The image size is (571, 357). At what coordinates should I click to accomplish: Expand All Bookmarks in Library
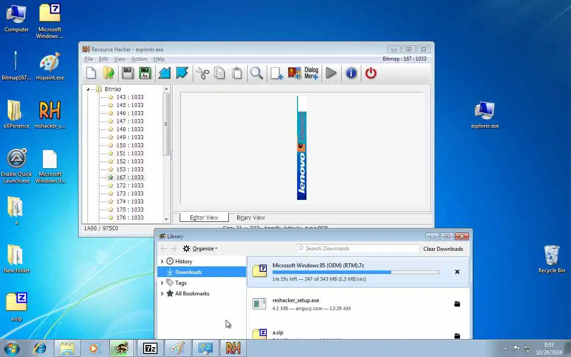point(162,294)
